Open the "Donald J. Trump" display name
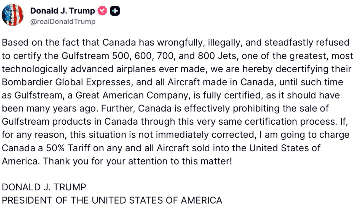This screenshot has height=208, width=353. [62, 11]
